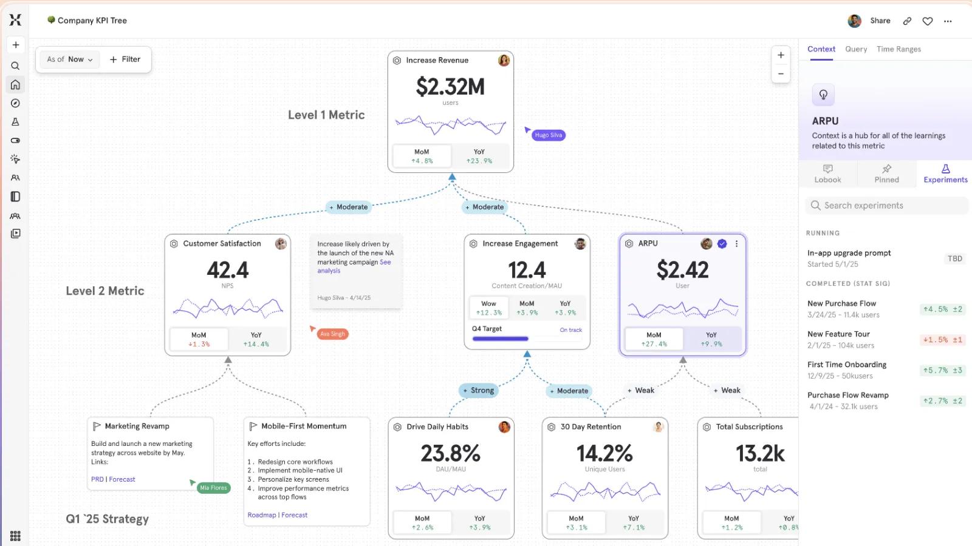
Task: Open the ARPU card kebab menu
Action: tap(736, 244)
